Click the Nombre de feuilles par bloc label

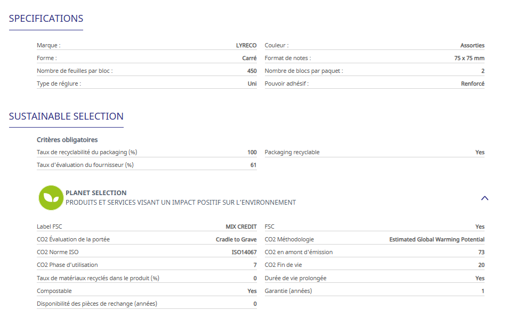point(75,71)
